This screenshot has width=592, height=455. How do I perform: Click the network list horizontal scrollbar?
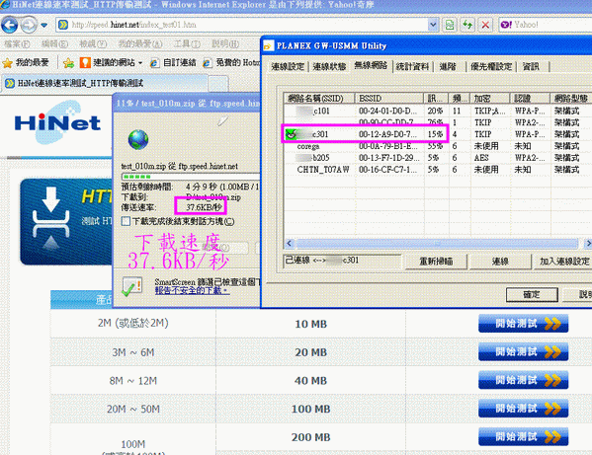pyautogui.click(x=437, y=244)
